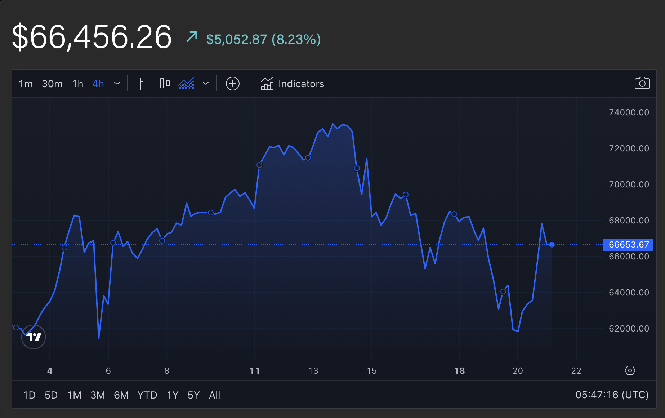Select the bar chart style icon
The width and height of the screenshot is (665, 418).
tap(144, 84)
